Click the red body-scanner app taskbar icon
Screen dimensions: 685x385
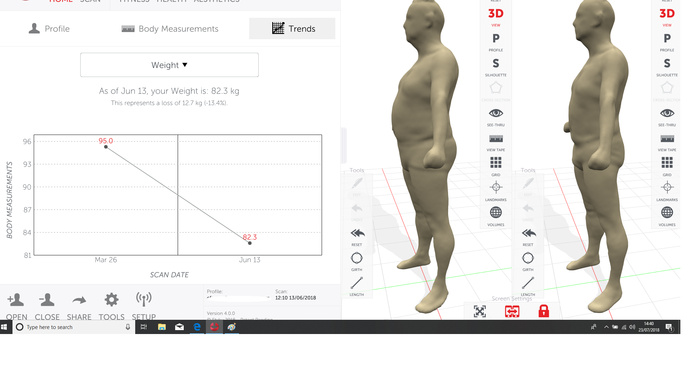214,327
